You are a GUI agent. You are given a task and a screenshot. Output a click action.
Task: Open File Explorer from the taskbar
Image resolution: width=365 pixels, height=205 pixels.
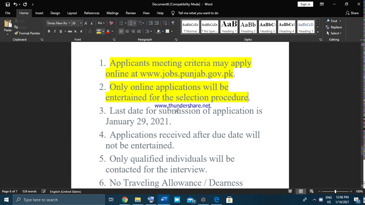[138, 200]
